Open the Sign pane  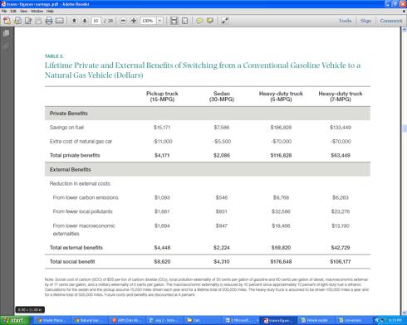click(x=365, y=21)
